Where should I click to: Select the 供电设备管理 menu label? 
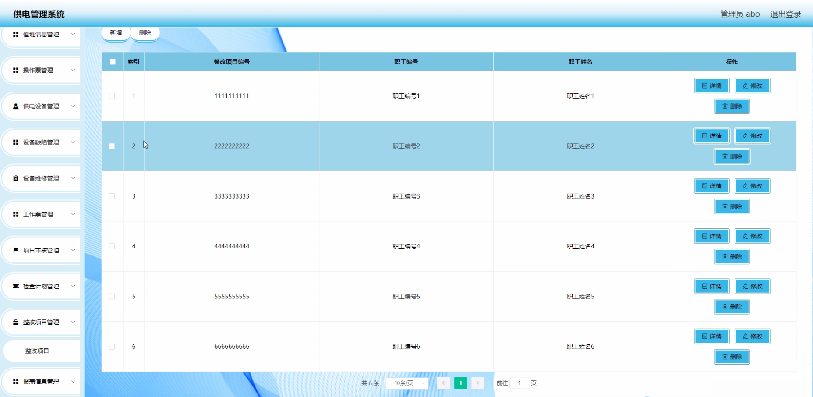click(x=41, y=106)
